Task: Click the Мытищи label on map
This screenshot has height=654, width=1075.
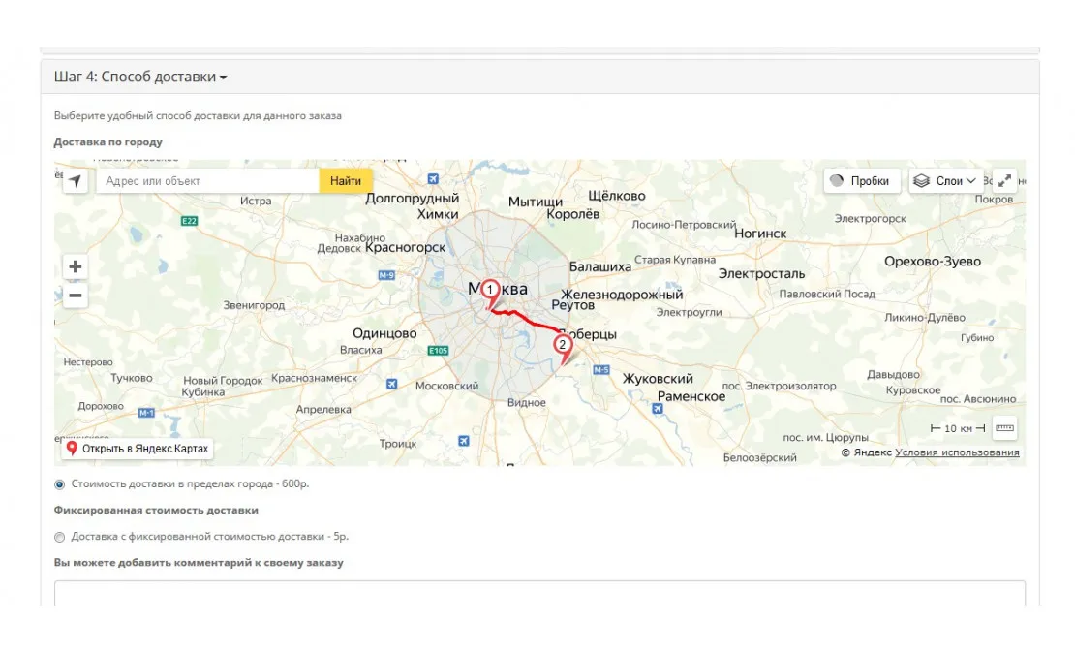Action: pyautogui.click(x=536, y=202)
